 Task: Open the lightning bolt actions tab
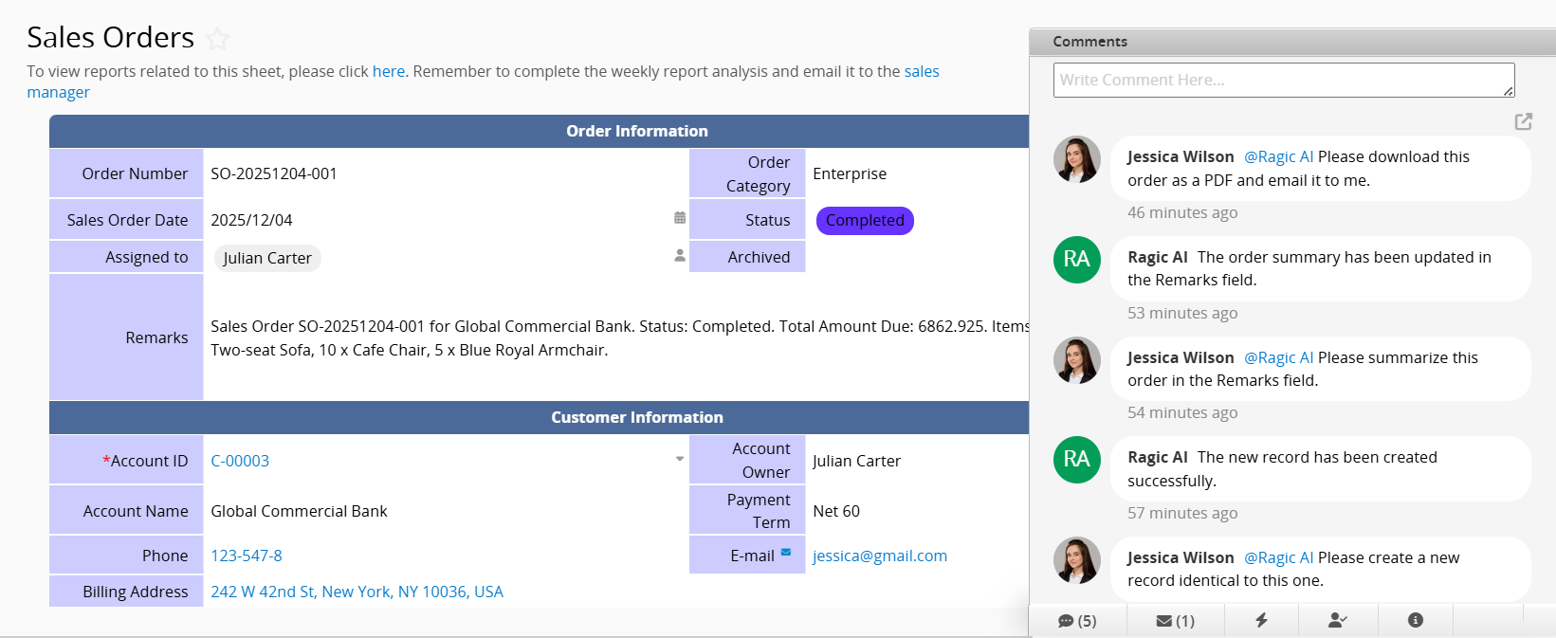click(1261, 620)
